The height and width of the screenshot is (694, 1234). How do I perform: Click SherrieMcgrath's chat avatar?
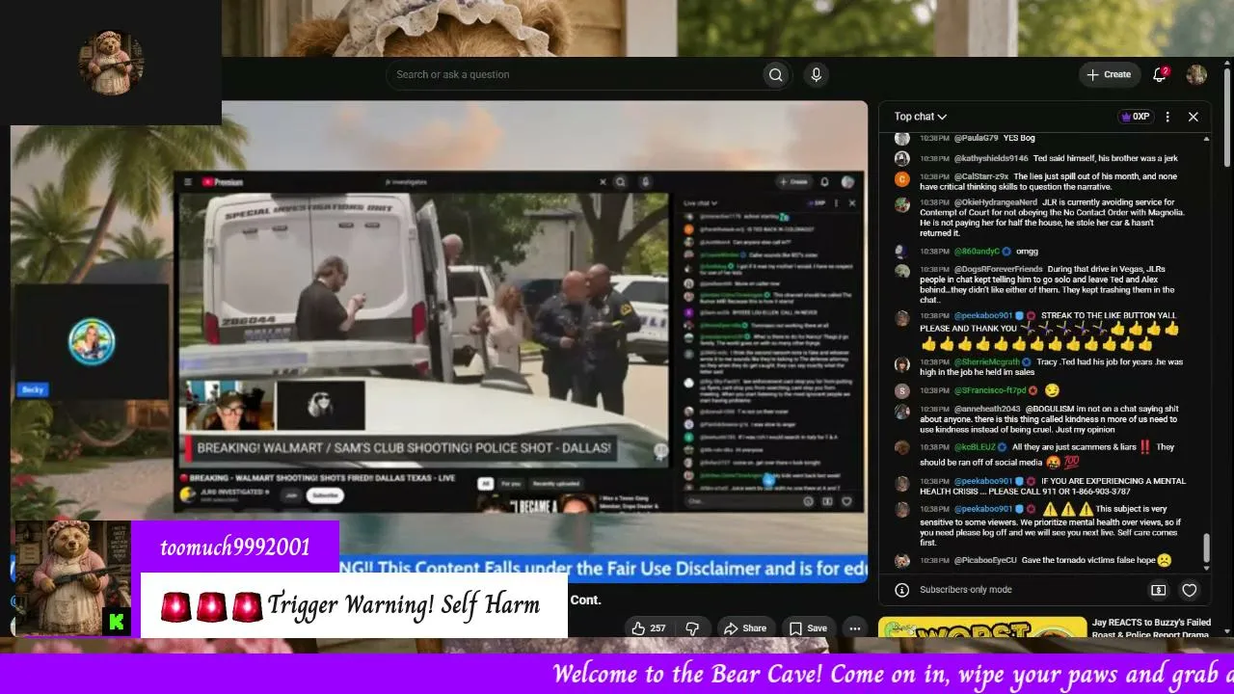(x=901, y=364)
